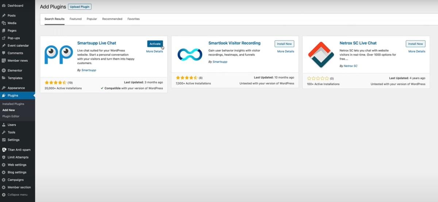Open More Details for Smartlook Visitor Recording
438x202 pixels.
pyautogui.click(x=285, y=51)
